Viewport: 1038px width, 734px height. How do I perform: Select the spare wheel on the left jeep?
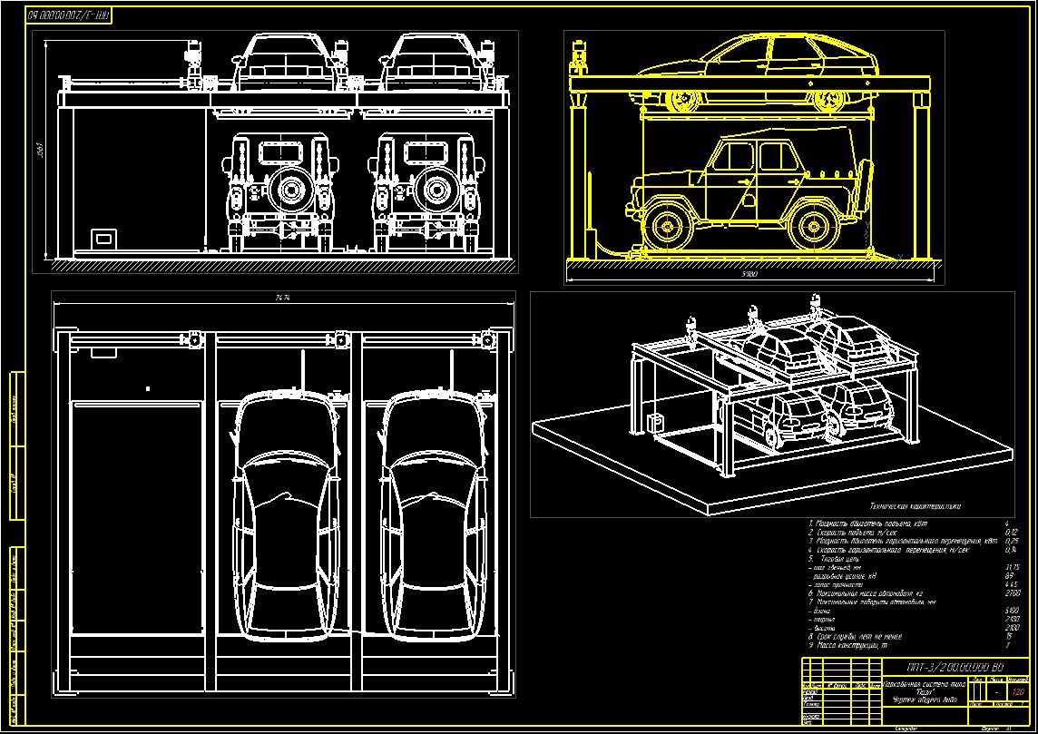[x=290, y=190]
